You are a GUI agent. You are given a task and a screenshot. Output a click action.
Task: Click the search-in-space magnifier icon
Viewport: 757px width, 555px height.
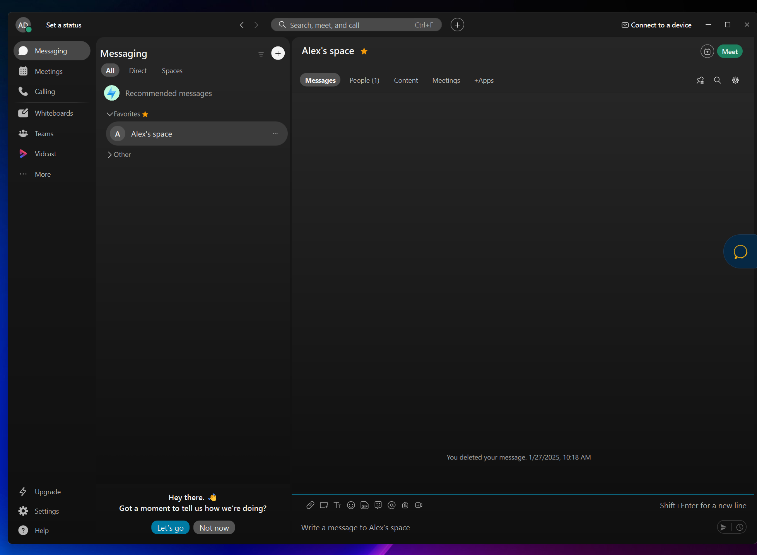pyautogui.click(x=718, y=80)
